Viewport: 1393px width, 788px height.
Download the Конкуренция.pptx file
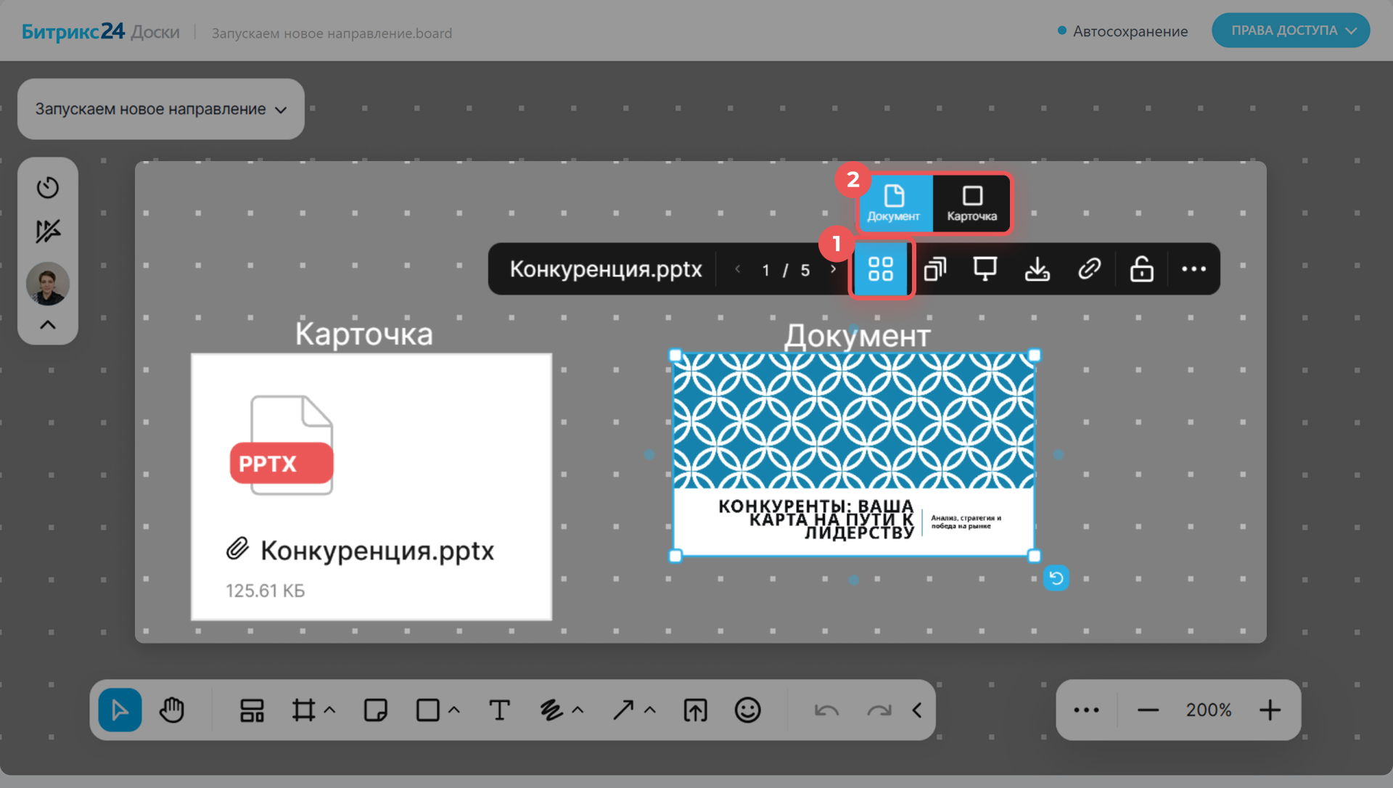coord(1037,269)
